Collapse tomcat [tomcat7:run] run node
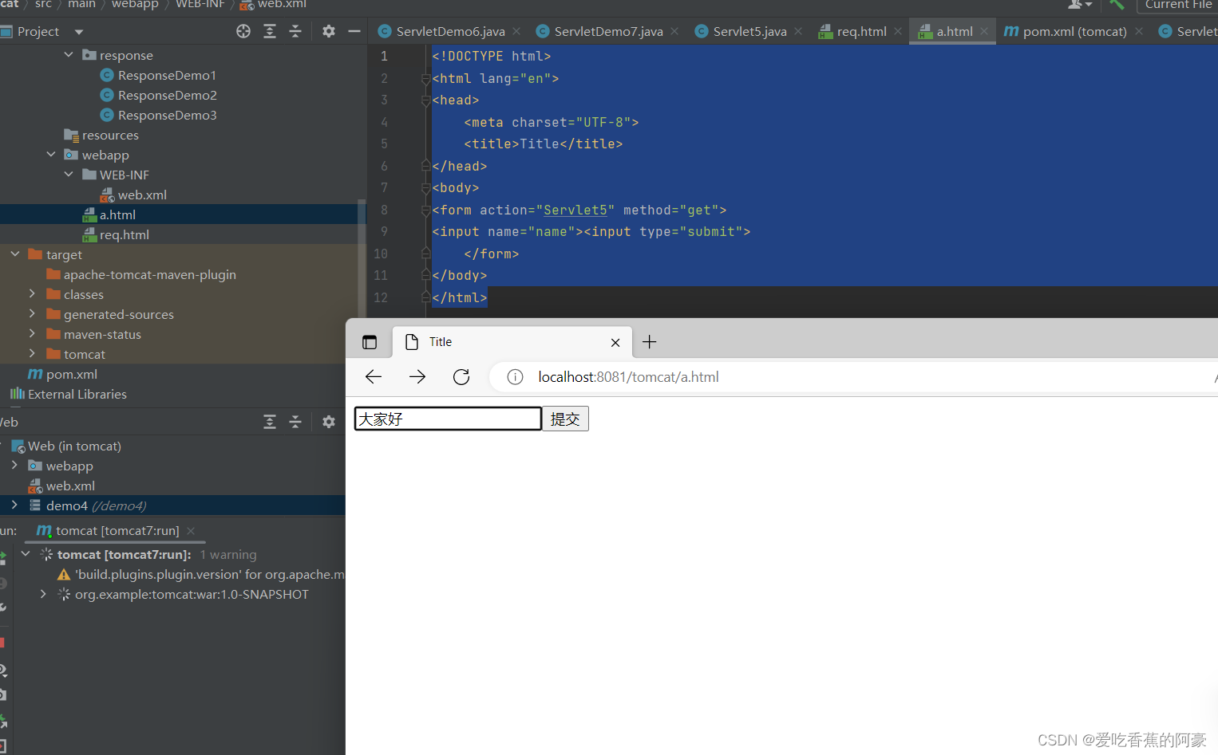Screen dimensions: 1218x755 pos(26,553)
